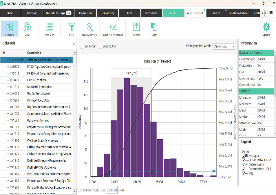Open the Data View tool
The width and height of the screenshot is (276, 195).
[49, 29]
